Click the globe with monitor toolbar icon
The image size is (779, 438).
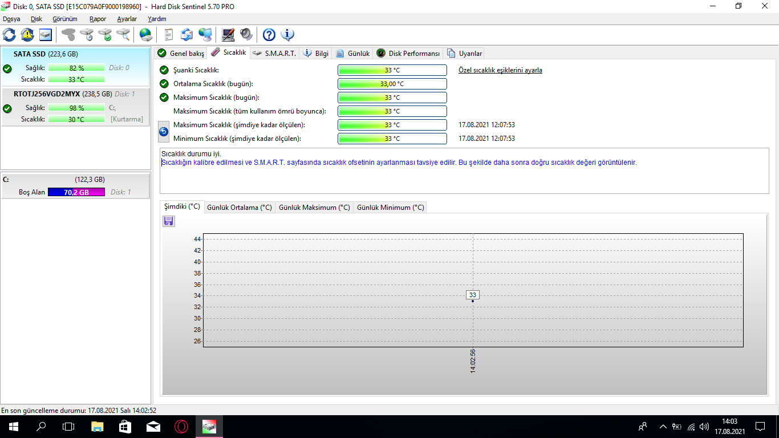click(x=205, y=35)
